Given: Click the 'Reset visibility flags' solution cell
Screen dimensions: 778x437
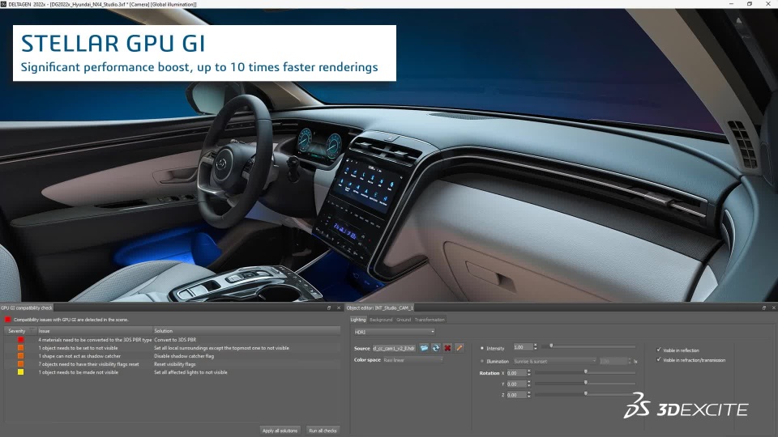Looking at the screenshot, I should (x=175, y=364).
